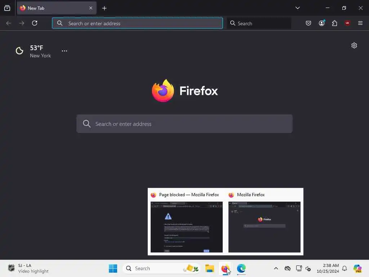Open Firefox View from the tab strip
Image resolution: width=369 pixels, height=277 pixels.
[7, 8]
